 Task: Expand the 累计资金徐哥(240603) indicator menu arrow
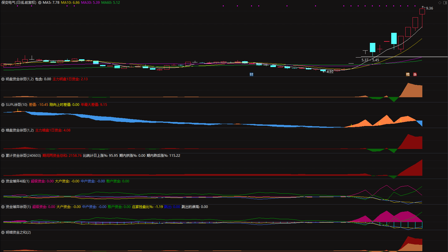click(3, 156)
